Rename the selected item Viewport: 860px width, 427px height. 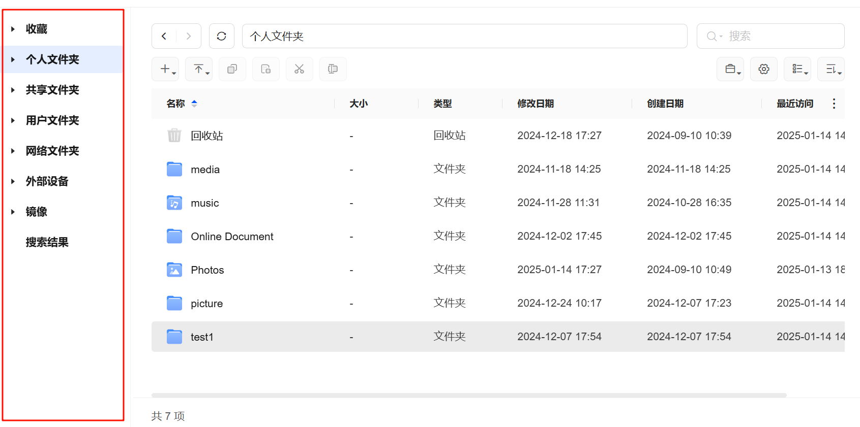(x=333, y=69)
